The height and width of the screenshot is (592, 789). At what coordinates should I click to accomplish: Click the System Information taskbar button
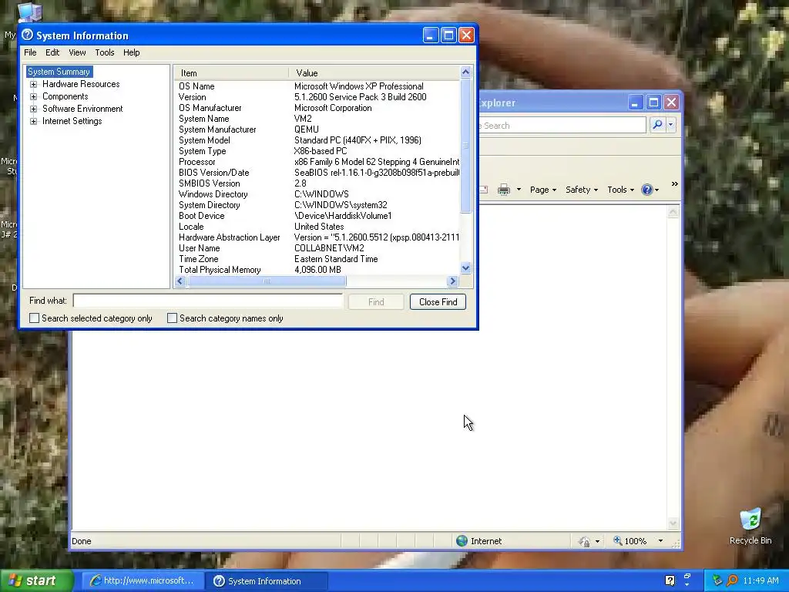click(267, 581)
